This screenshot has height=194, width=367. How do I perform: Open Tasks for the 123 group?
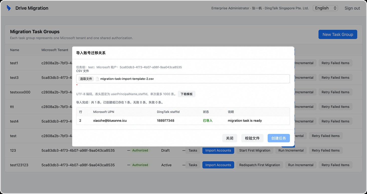193,150
